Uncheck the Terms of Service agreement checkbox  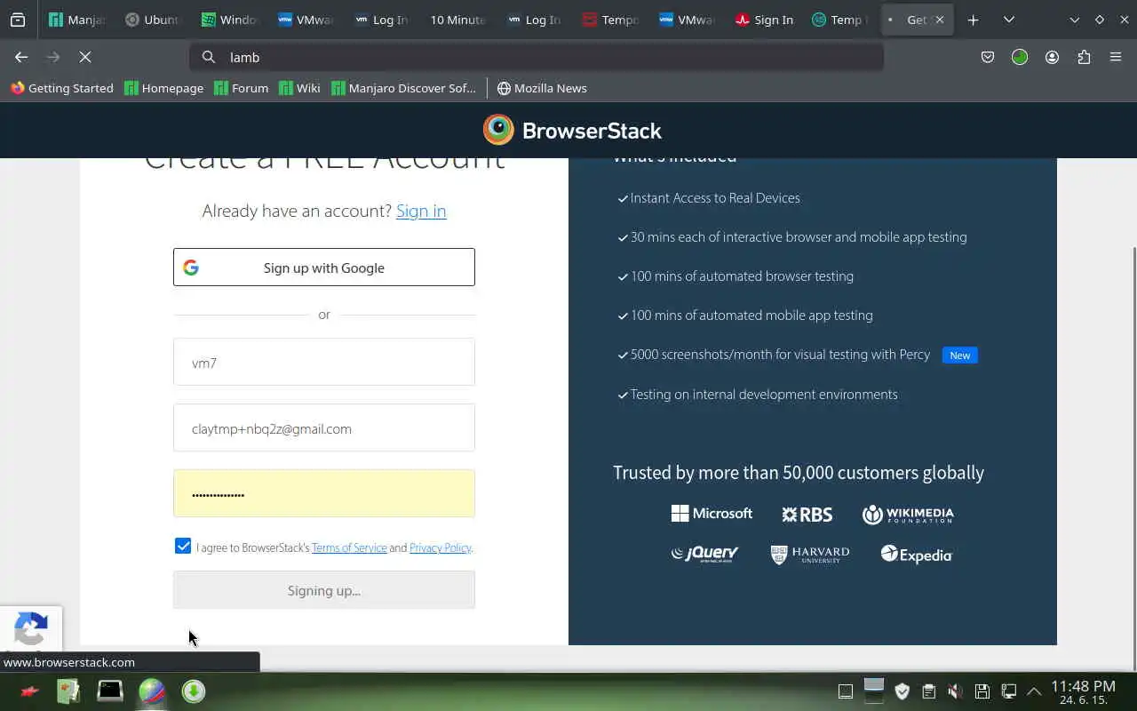pos(183,546)
